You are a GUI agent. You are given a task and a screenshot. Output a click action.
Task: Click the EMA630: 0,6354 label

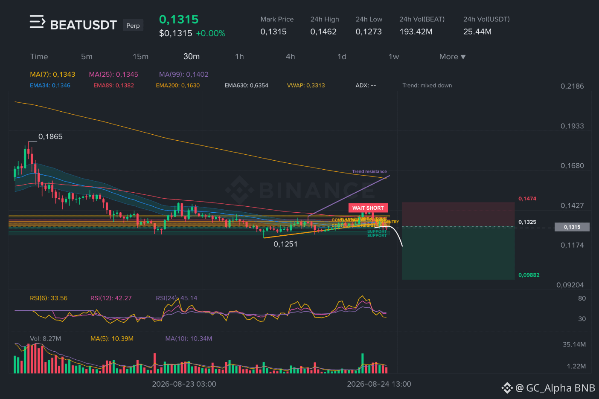click(x=247, y=85)
